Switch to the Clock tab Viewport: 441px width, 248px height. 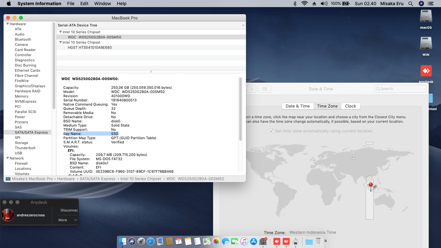click(x=351, y=106)
